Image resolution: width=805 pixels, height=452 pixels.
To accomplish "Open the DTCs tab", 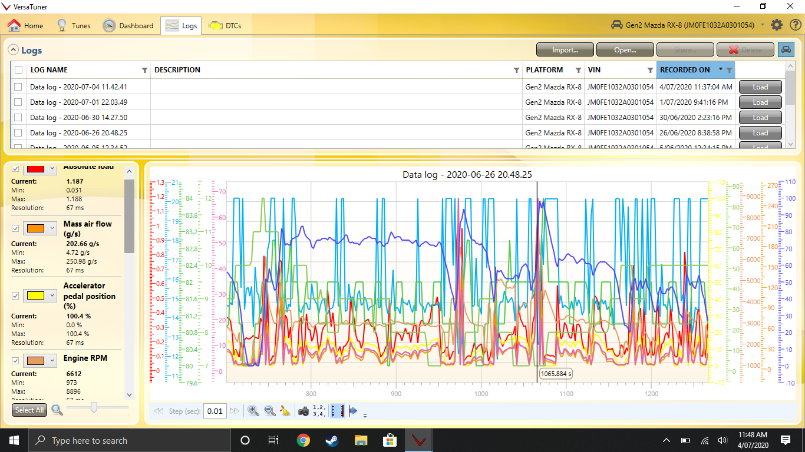I will tap(225, 25).
